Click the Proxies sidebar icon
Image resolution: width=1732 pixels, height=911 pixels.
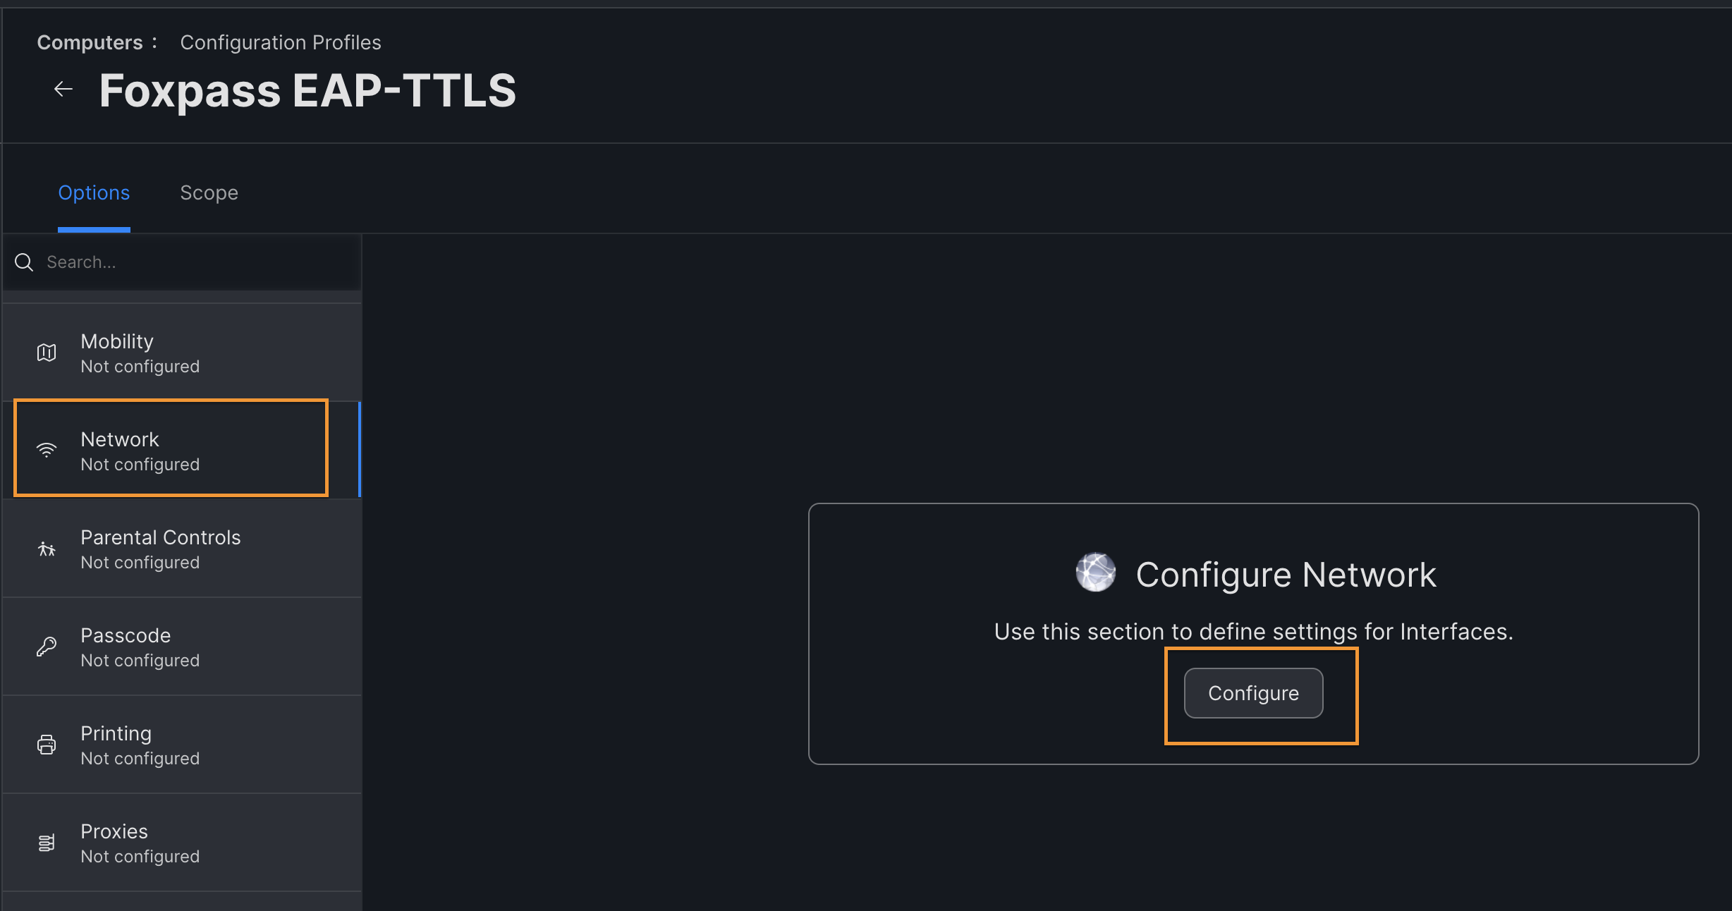tap(46, 842)
